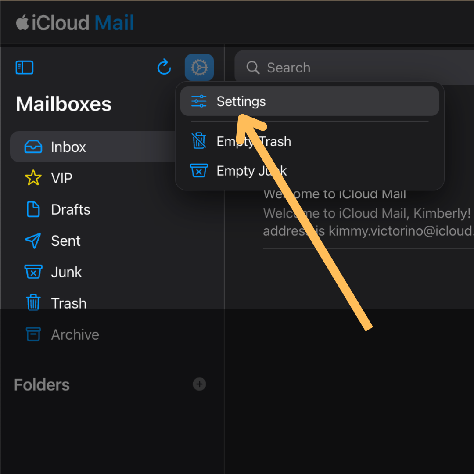This screenshot has height=474, width=474.
Task: Click the Sent paper plane icon
Action: click(x=33, y=241)
